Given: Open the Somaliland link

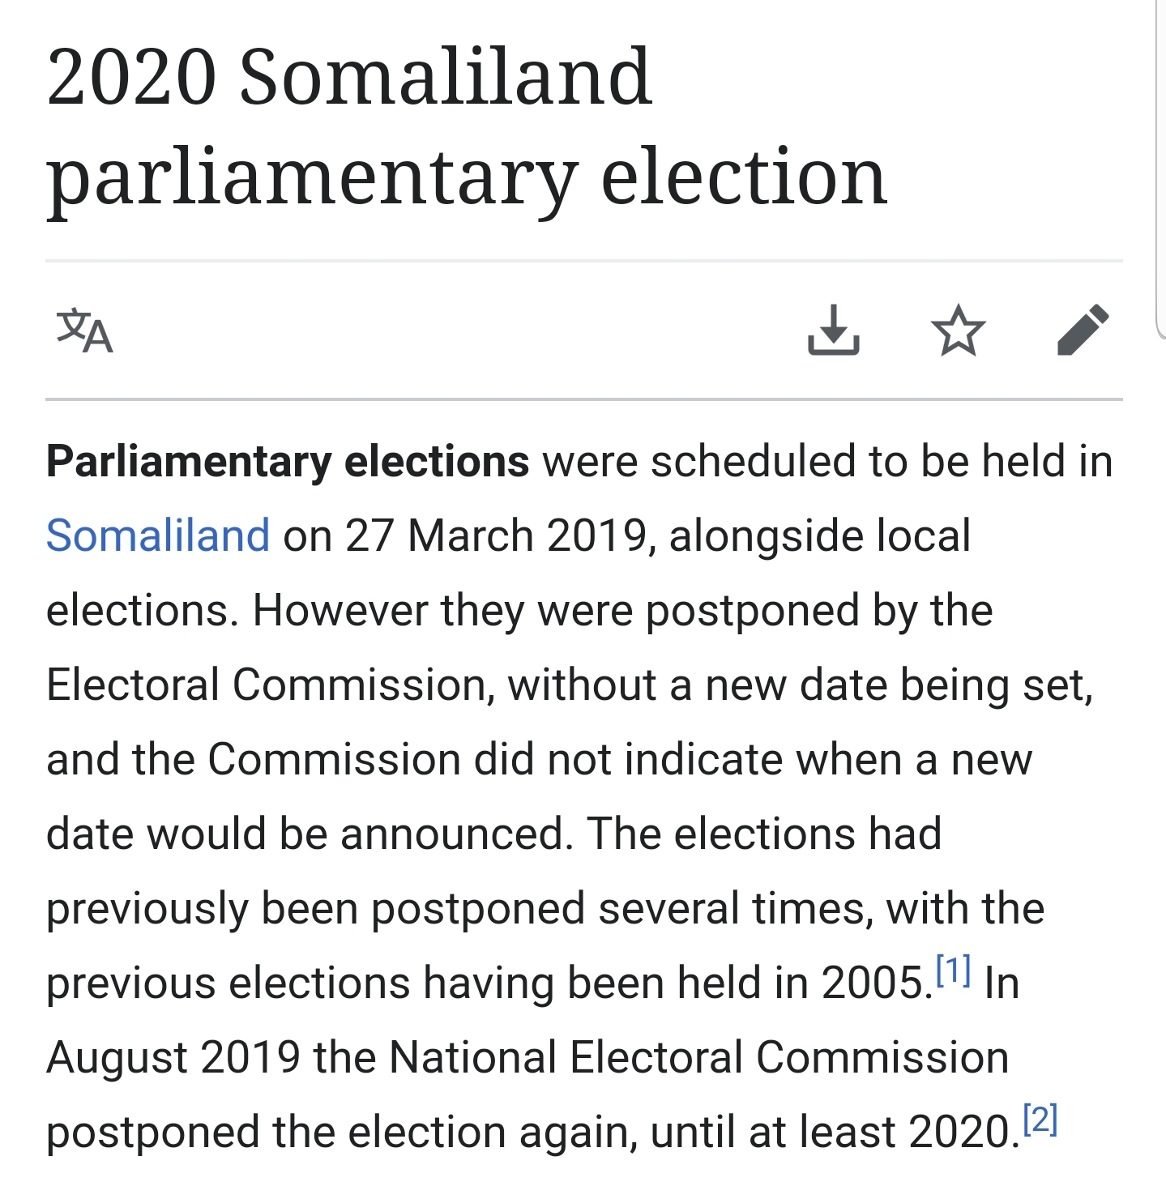Looking at the screenshot, I should (158, 535).
